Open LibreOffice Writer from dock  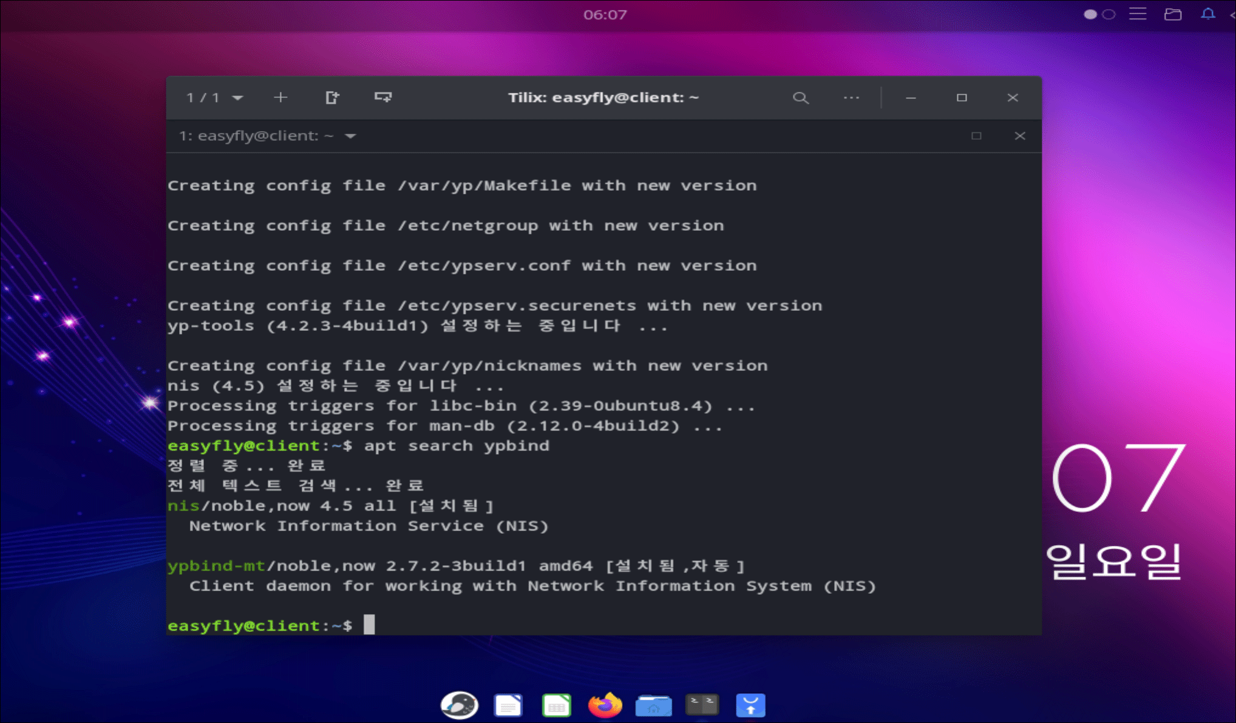(x=508, y=705)
